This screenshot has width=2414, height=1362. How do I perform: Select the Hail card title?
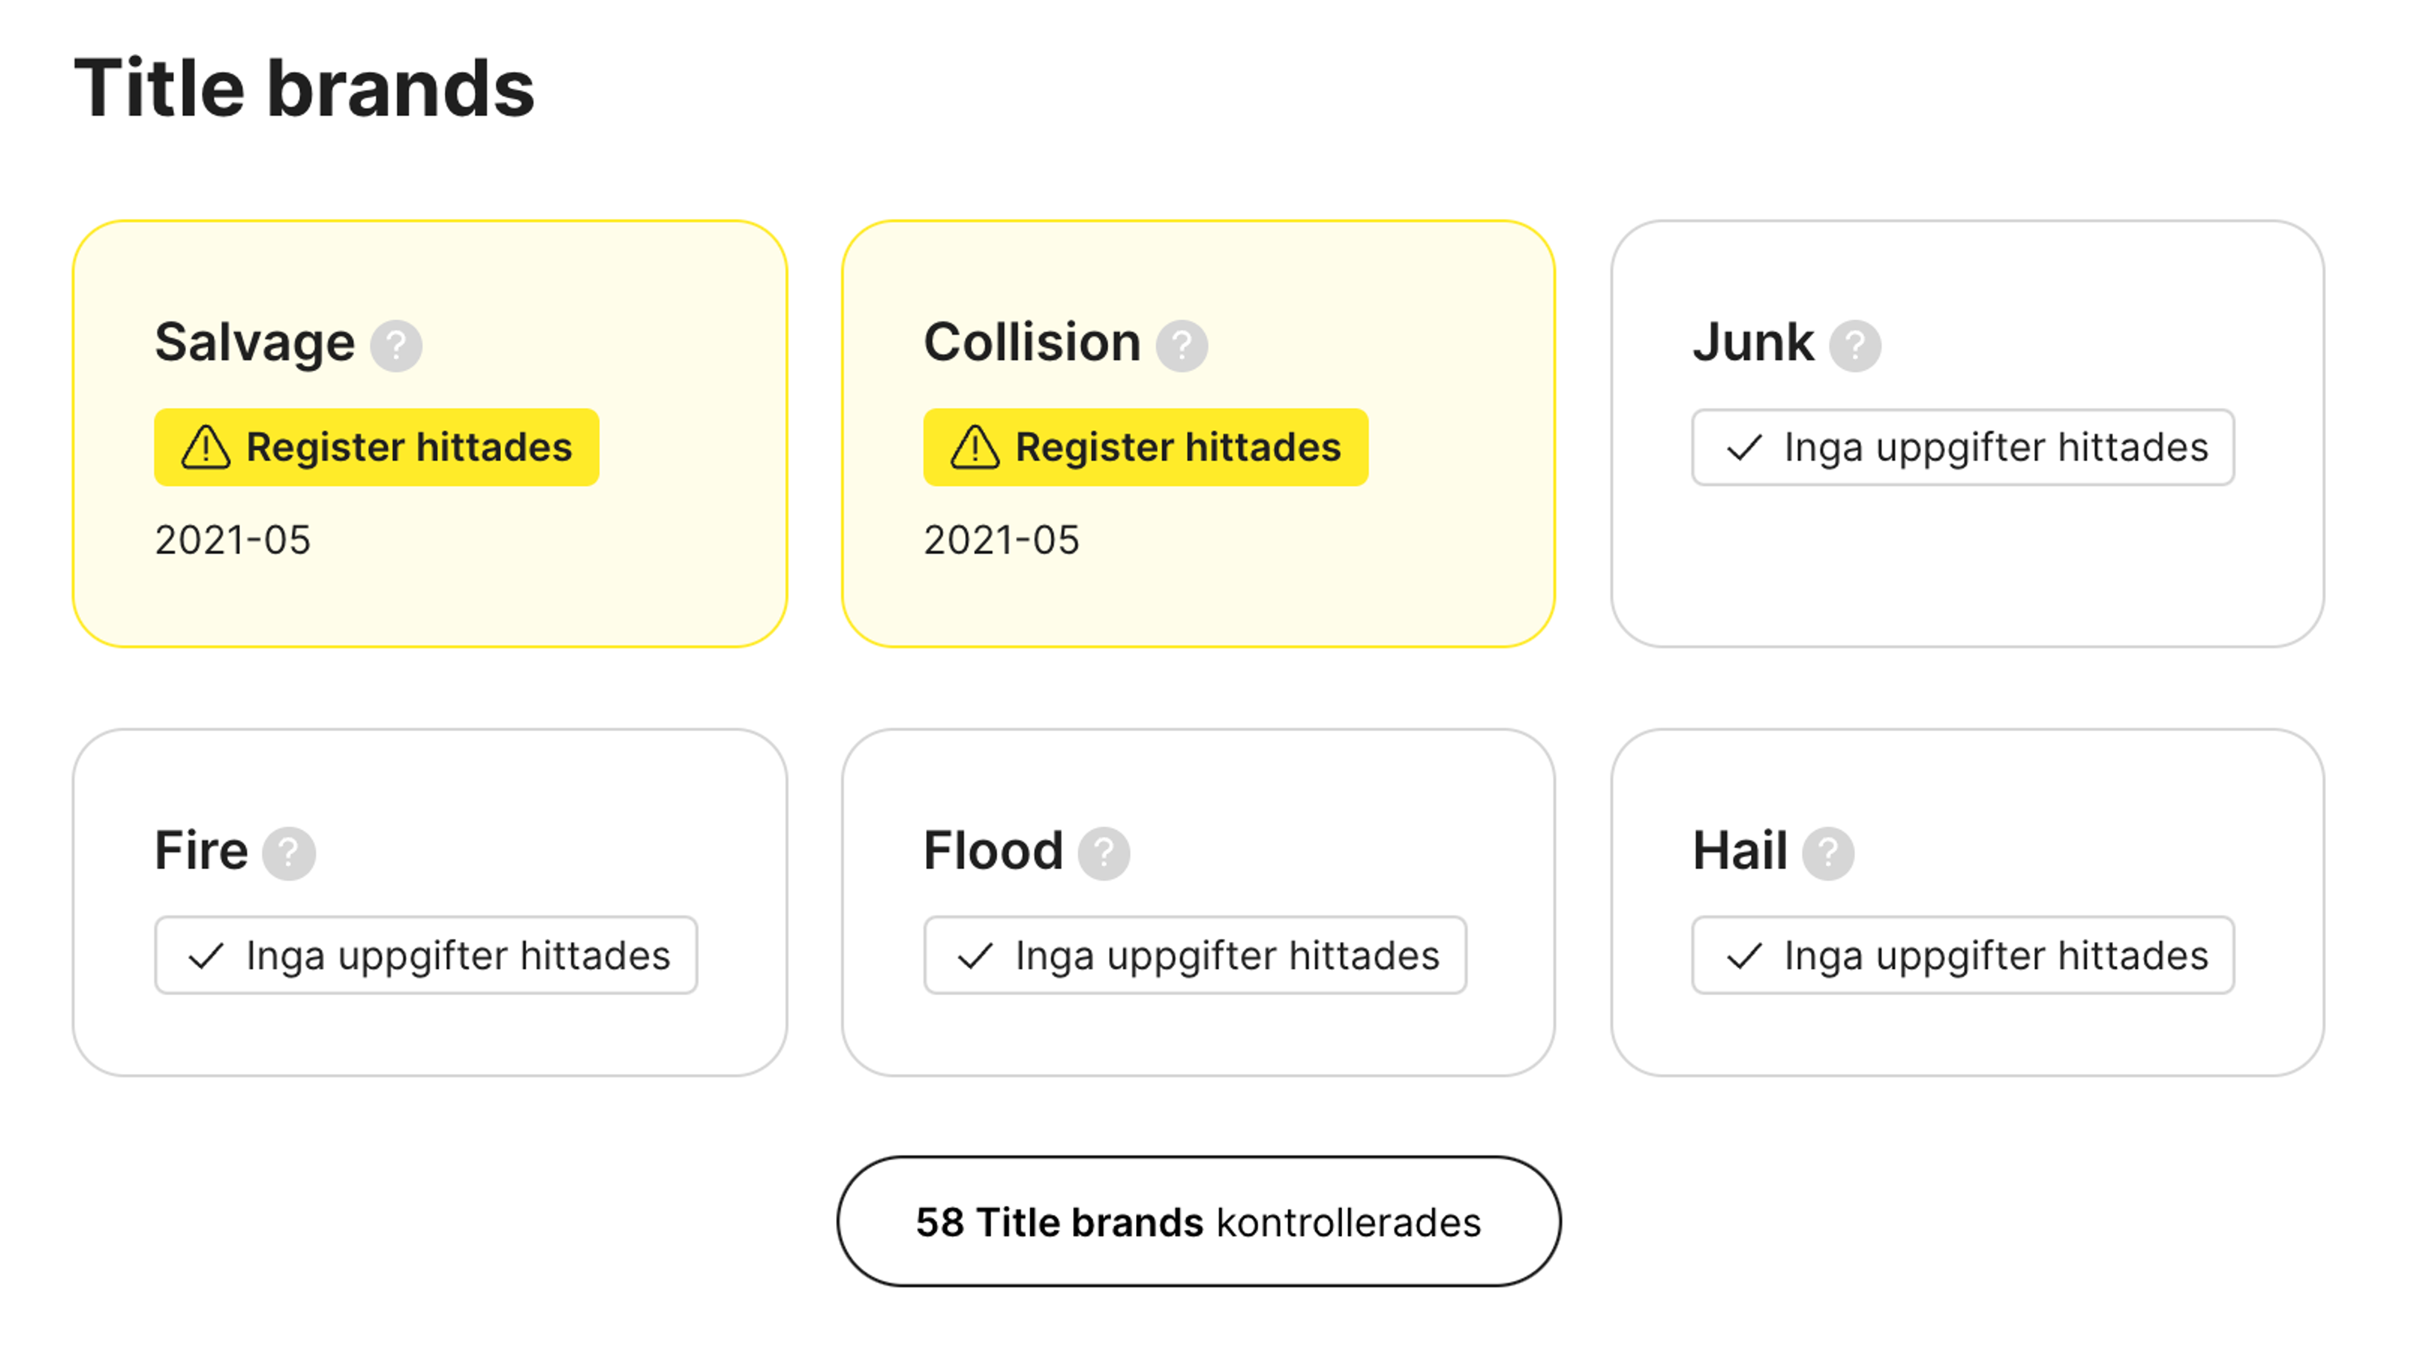[1739, 850]
